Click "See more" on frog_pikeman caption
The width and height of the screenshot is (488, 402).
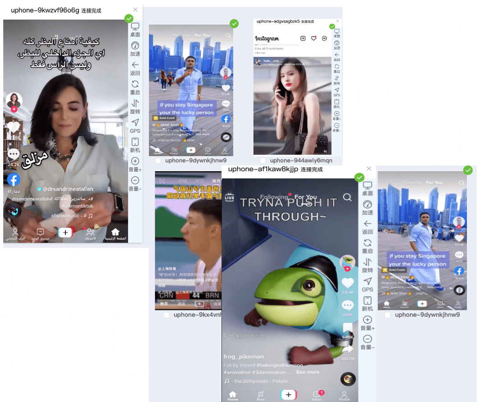tap(308, 372)
